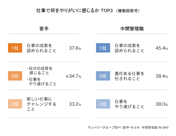Screen dimensions: 176x136
Task: Click 自分の成長を感じること bullet text
Action: 40,71
